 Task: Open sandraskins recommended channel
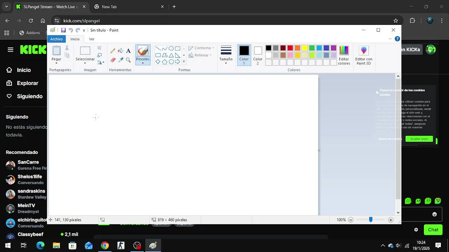26,194
